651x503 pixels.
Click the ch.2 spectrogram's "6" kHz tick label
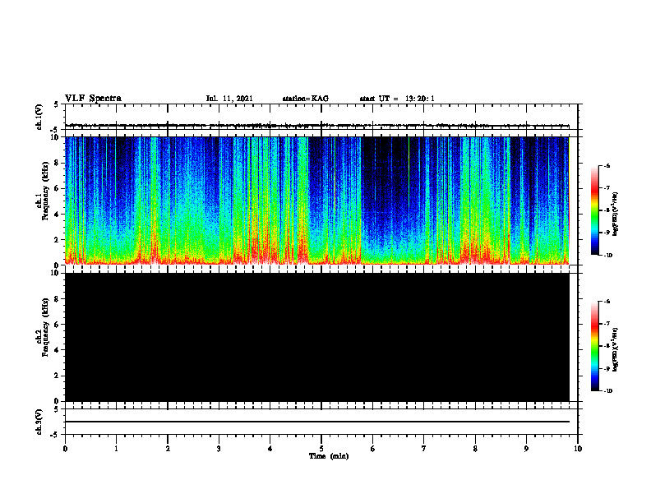tap(57, 325)
